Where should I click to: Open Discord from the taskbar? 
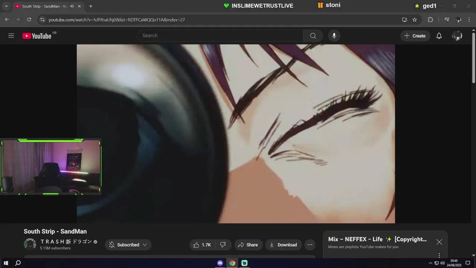tap(220, 263)
